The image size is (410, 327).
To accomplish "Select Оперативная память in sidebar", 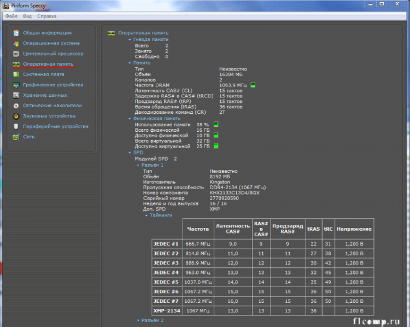I will (48, 64).
